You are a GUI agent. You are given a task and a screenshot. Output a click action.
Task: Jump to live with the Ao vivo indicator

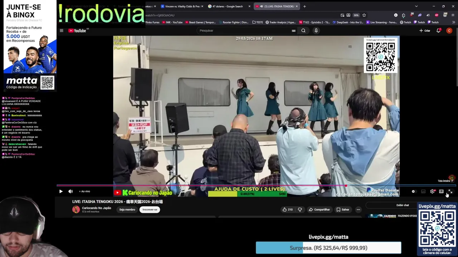pos(84,191)
